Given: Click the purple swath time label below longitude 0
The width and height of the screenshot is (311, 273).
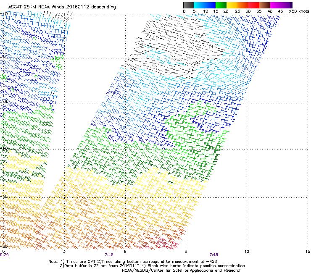Looking at the screenshot, I should point(4,255).
